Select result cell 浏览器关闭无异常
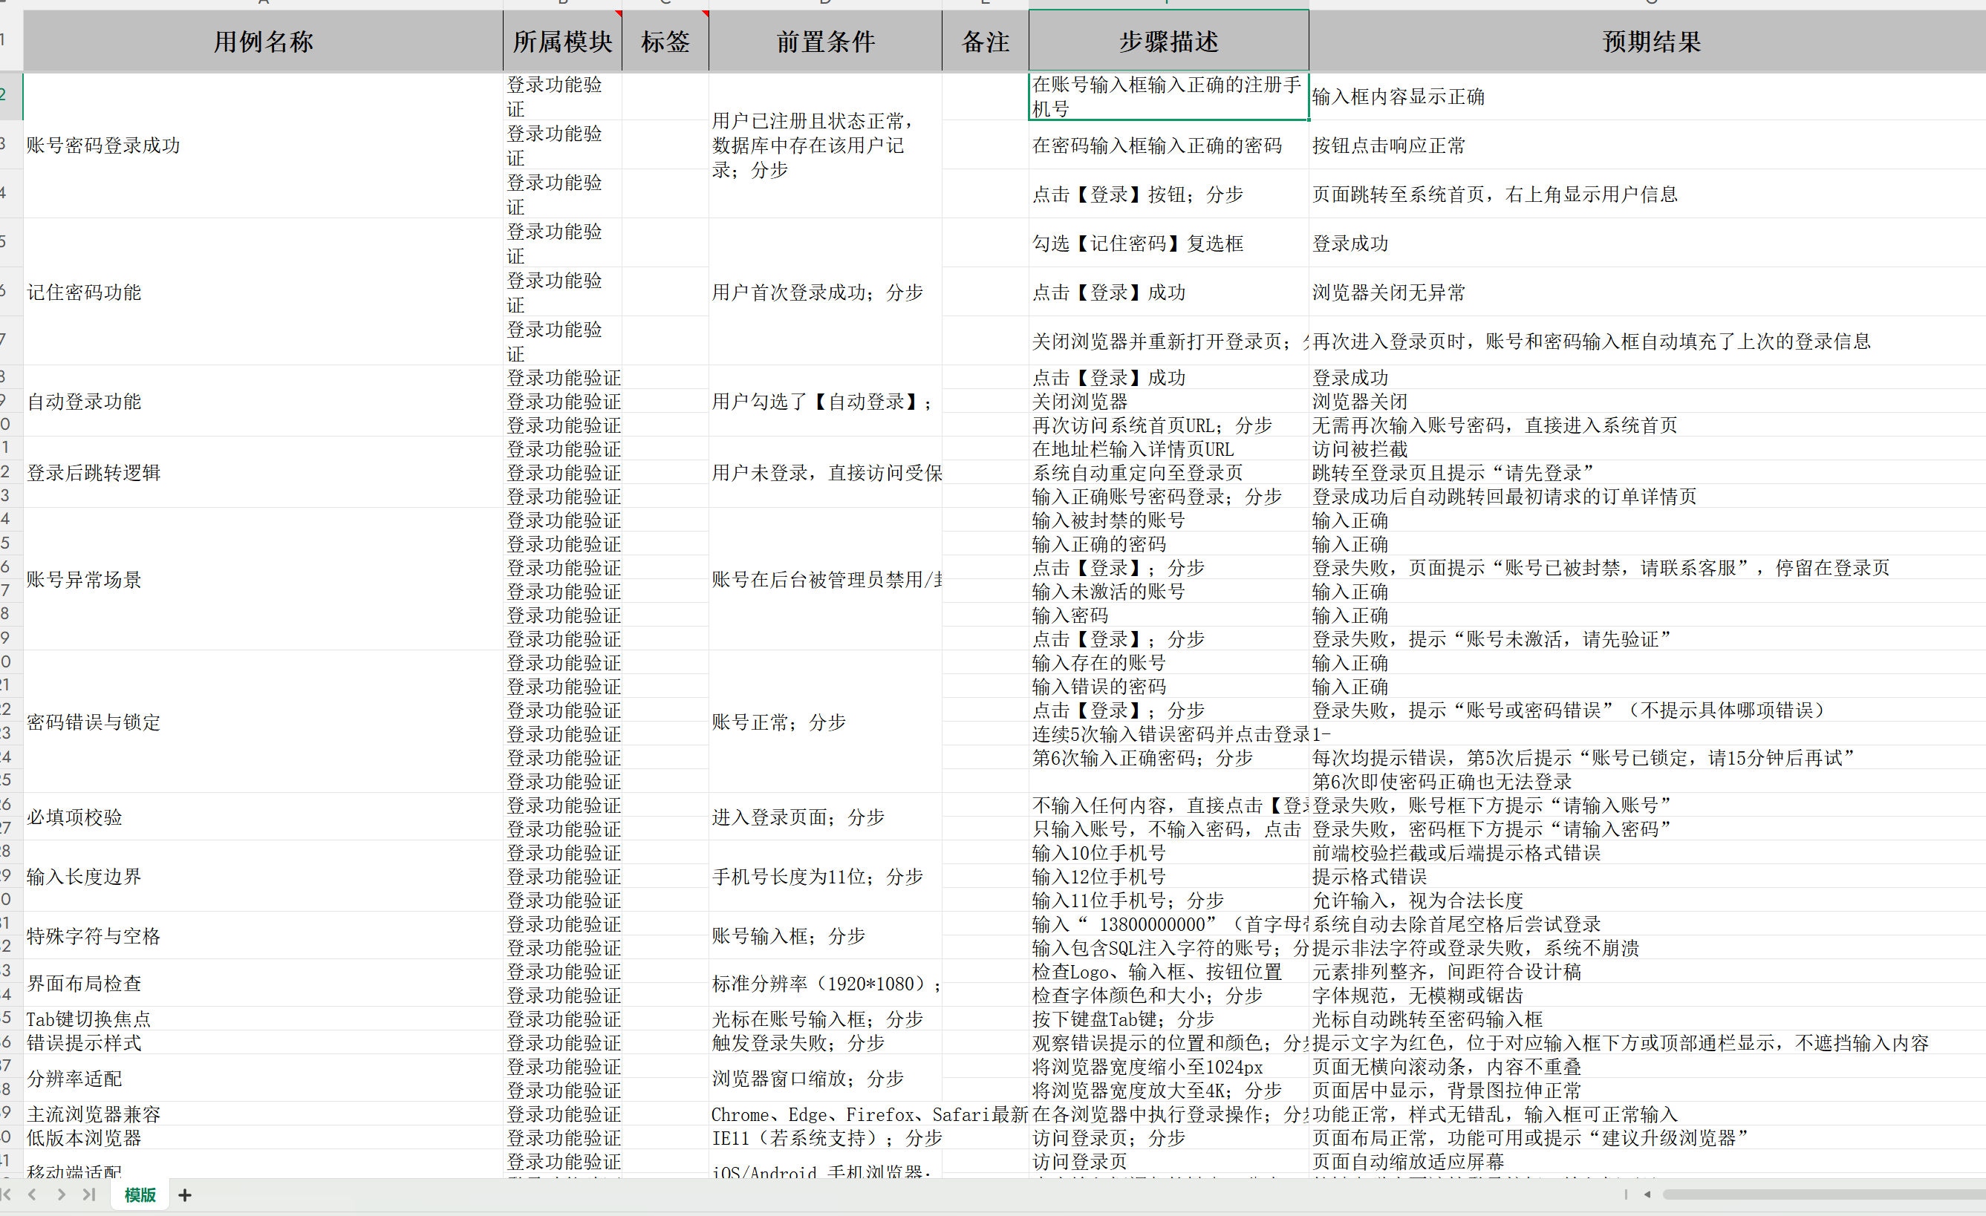 pyautogui.click(x=1647, y=292)
